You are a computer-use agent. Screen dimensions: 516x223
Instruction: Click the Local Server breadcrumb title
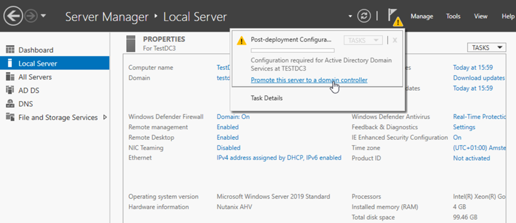tap(195, 17)
